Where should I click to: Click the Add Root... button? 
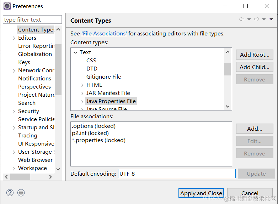pos(254,55)
